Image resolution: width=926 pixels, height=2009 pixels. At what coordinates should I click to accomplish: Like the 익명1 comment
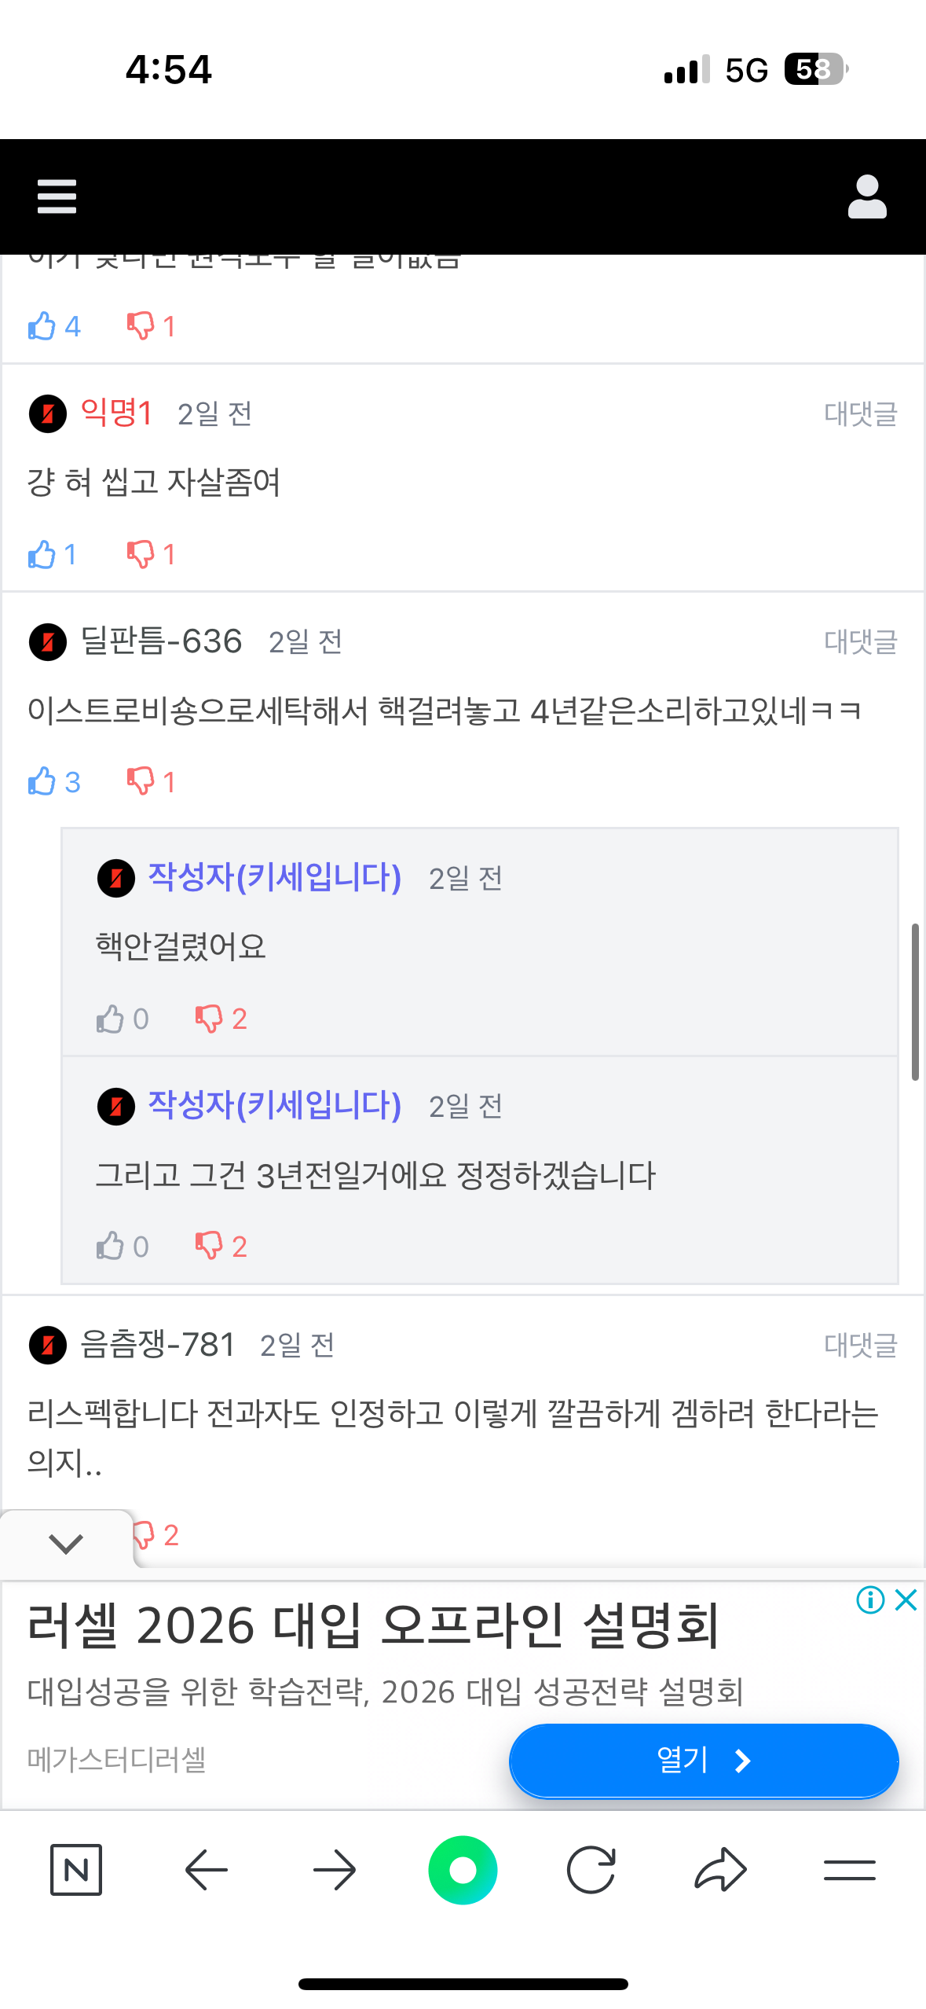tap(42, 555)
